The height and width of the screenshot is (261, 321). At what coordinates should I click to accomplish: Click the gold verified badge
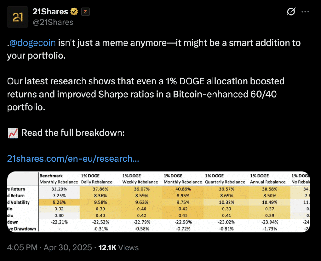pyautogui.click(x=74, y=12)
